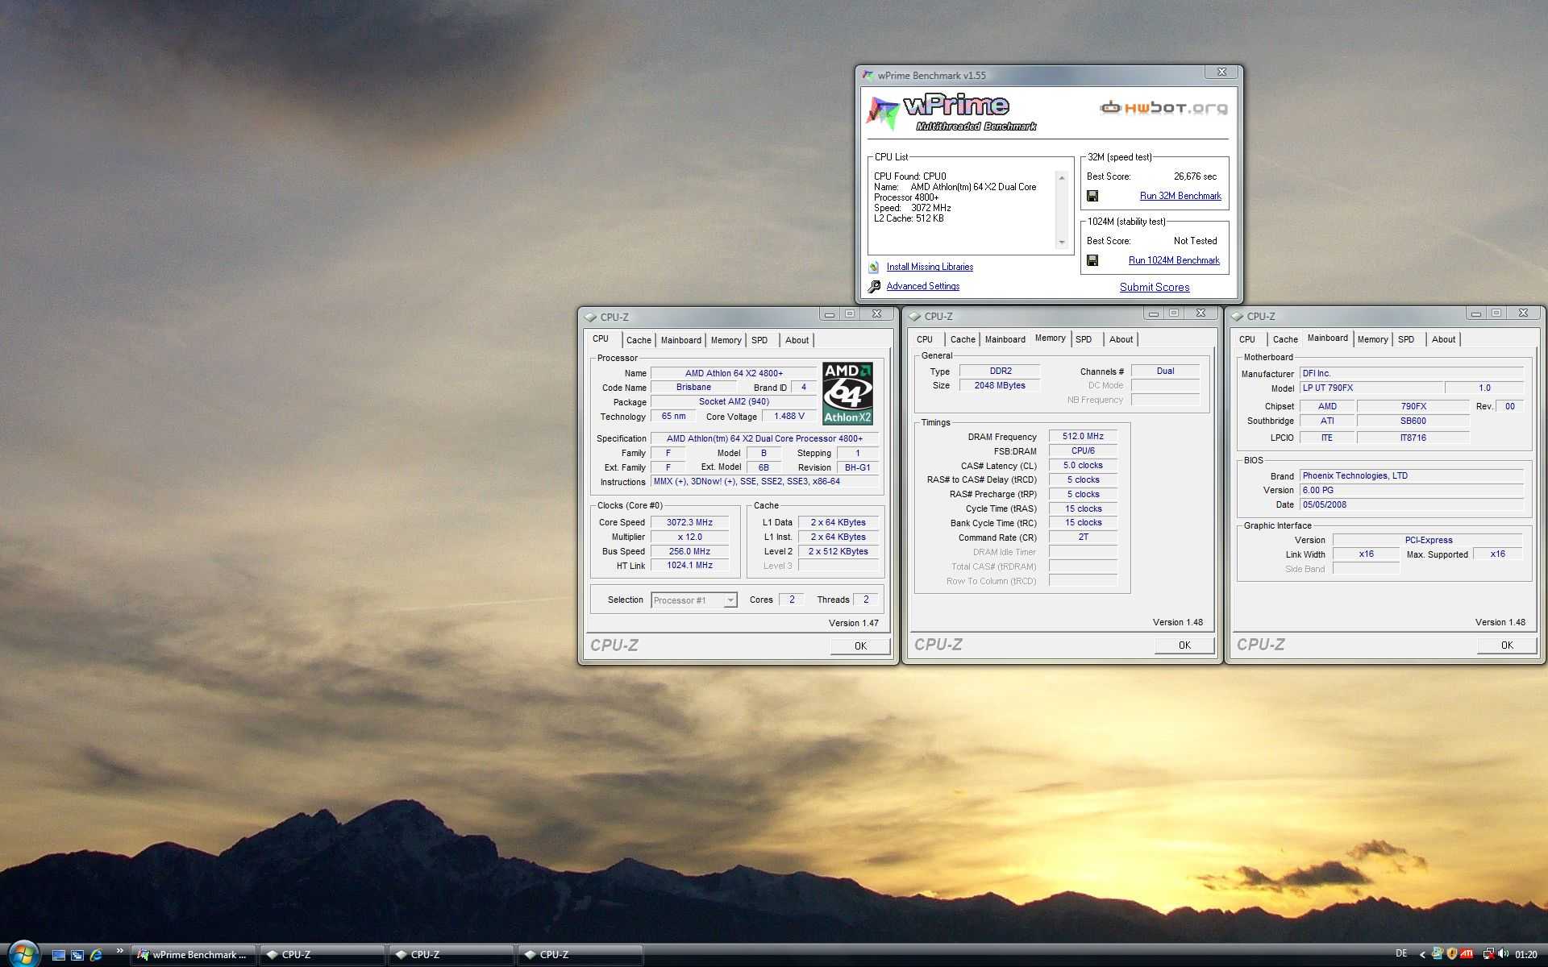Open the ATI tray icon
1548x967 pixels.
coord(1467,954)
